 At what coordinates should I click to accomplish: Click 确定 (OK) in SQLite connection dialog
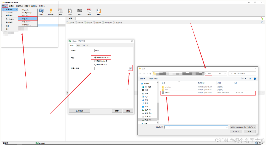click(117, 111)
